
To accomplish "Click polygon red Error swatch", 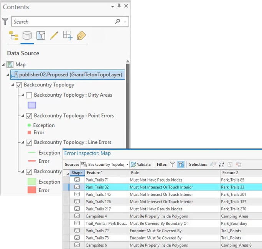I will tap(32, 190).
